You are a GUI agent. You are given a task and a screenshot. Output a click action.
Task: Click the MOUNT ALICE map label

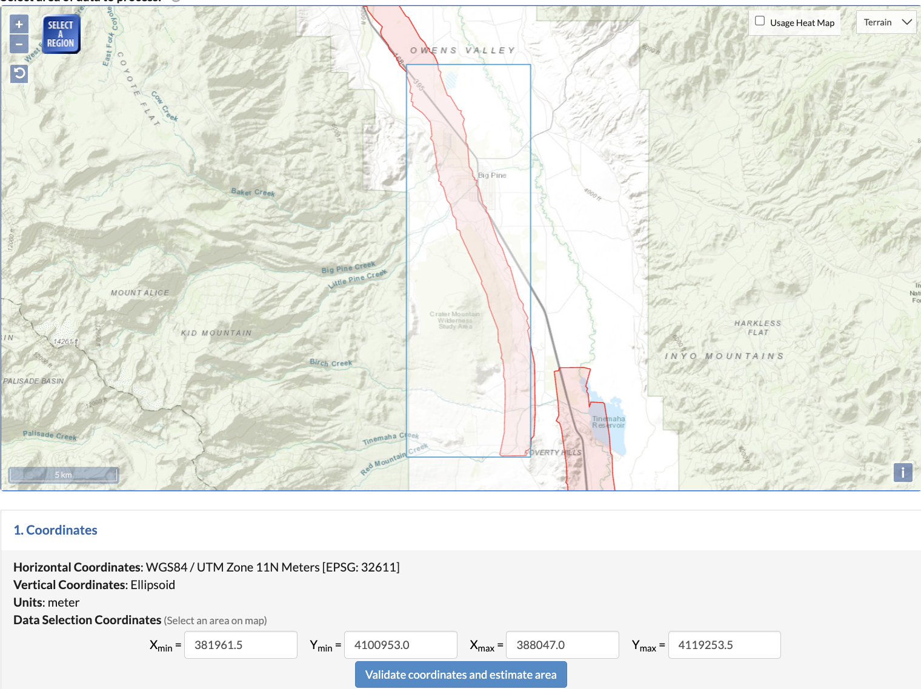[x=140, y=293]
